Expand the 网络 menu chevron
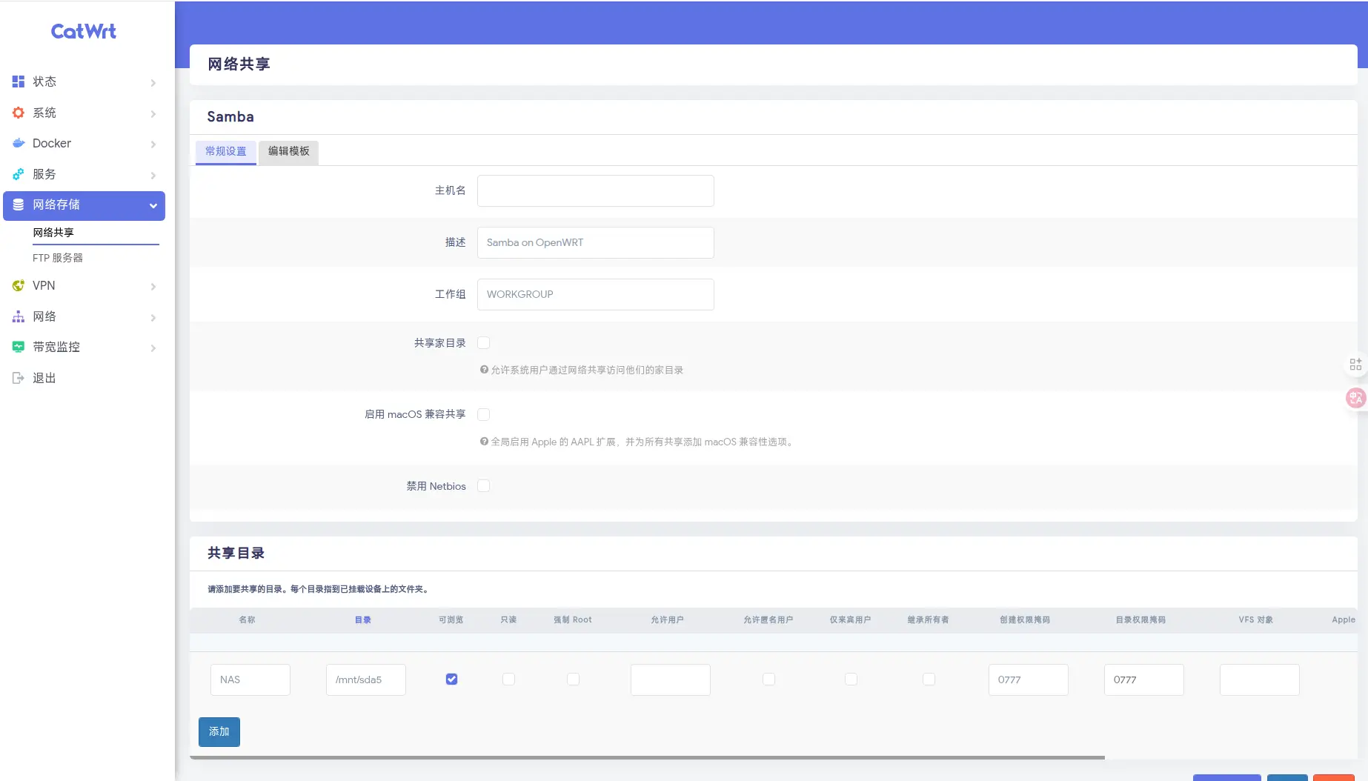 (x=153, y=317)
